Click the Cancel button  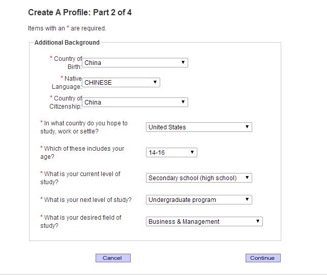113,258
